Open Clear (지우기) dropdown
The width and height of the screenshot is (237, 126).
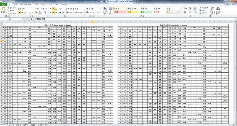(x=207, y=13)
